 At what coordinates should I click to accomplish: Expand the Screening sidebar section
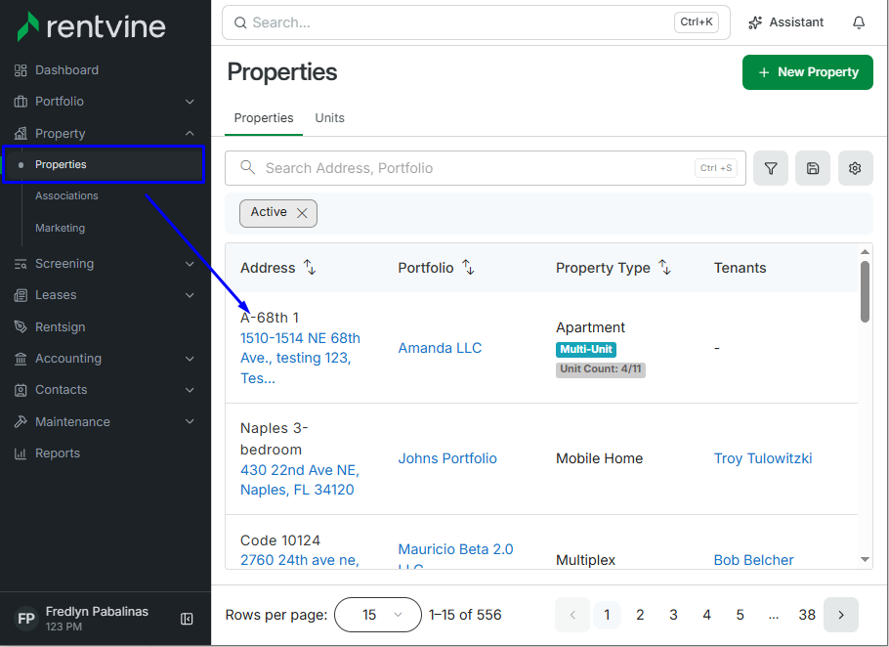click(190, 264)
